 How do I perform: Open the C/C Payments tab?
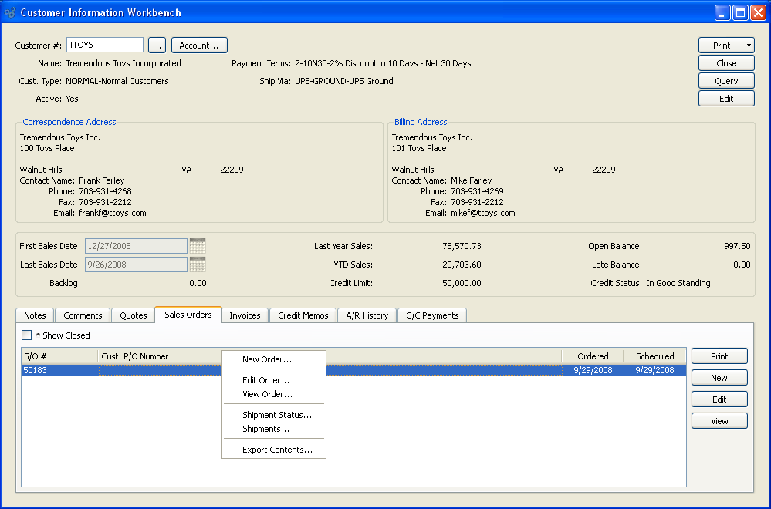coord(432,315)
